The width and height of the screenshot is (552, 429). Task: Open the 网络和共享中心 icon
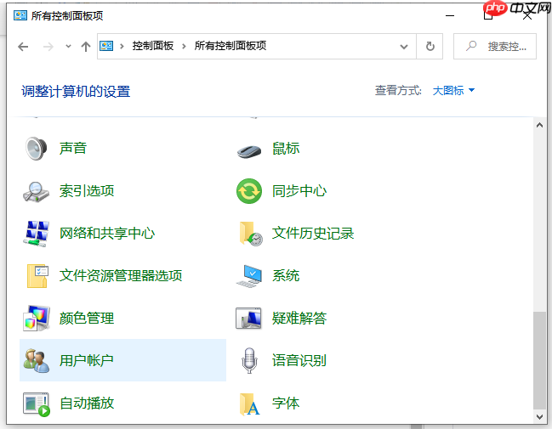[x=37, y=234]
